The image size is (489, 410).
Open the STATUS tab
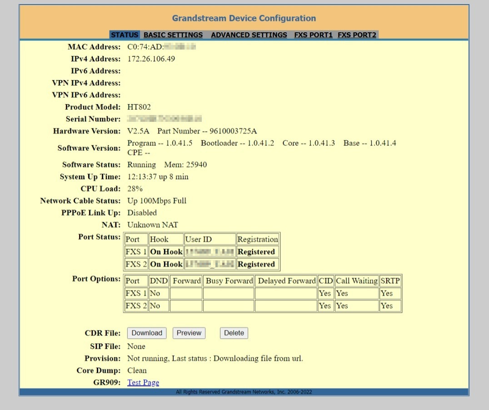[x=125, y=35]
